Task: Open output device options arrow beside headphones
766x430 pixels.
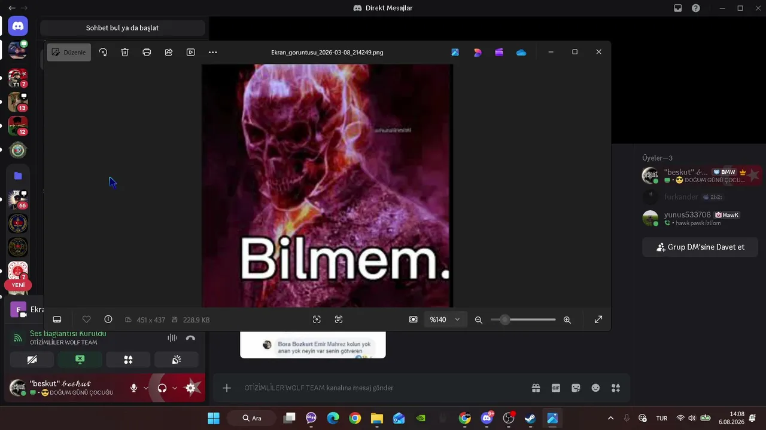Action: point(175,388)
